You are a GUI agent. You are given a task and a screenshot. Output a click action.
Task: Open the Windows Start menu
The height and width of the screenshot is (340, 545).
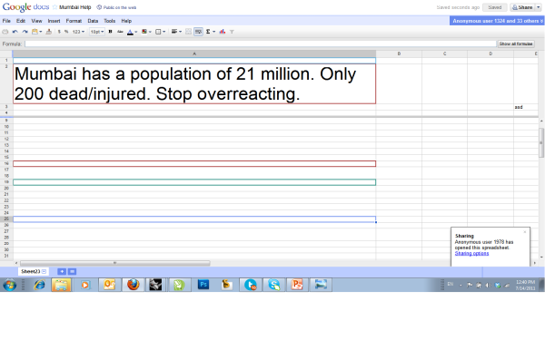tap(10, 286)
